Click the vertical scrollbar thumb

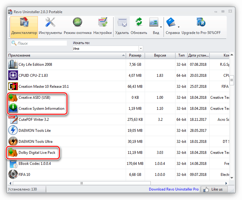point(232,80)
